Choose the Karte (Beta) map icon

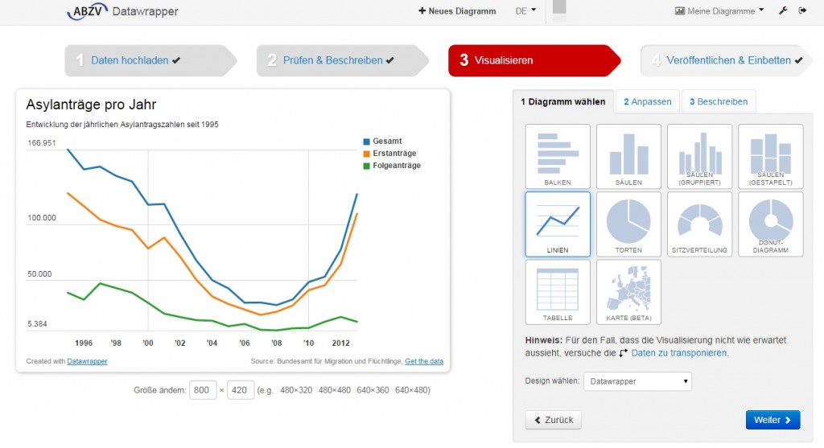pyautogui.click(x=628, y=292)
